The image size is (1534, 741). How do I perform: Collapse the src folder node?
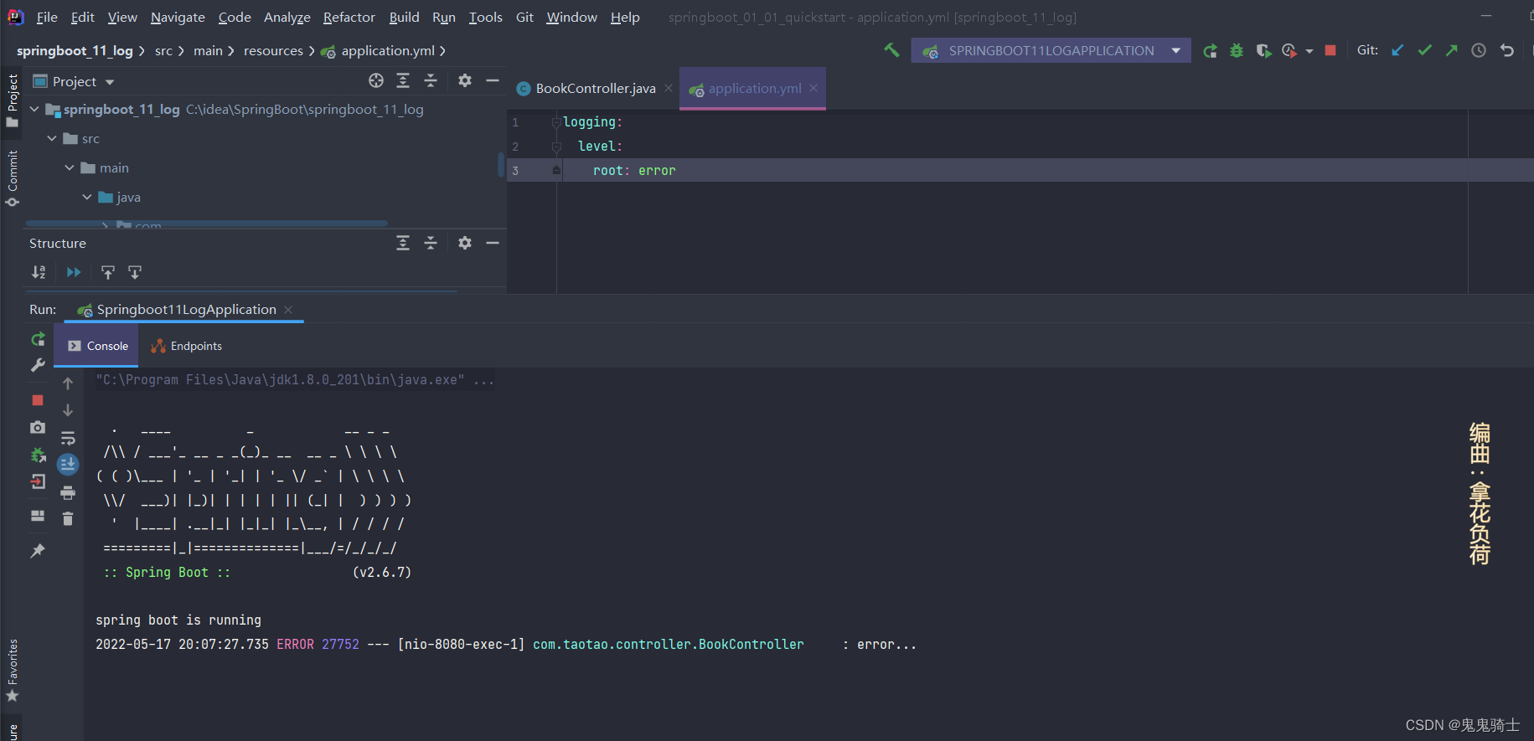click(52, 139)
